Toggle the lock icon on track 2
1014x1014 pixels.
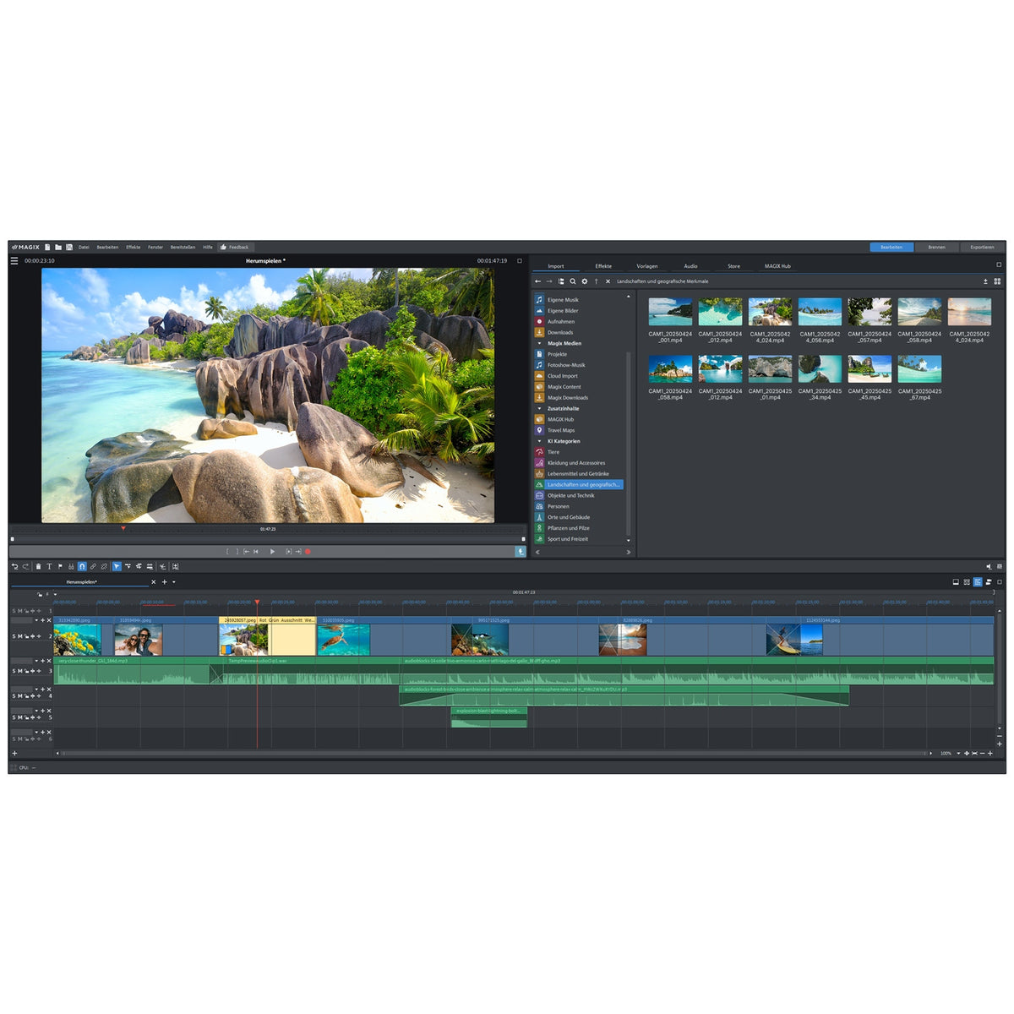coord(26,636)
